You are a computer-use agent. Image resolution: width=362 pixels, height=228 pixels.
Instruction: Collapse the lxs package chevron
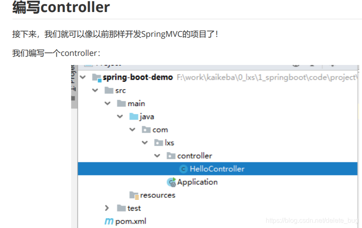pyautogui.click(x=145, y=143)
